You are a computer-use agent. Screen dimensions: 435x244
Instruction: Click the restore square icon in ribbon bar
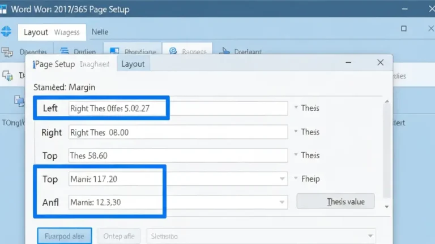404,28
